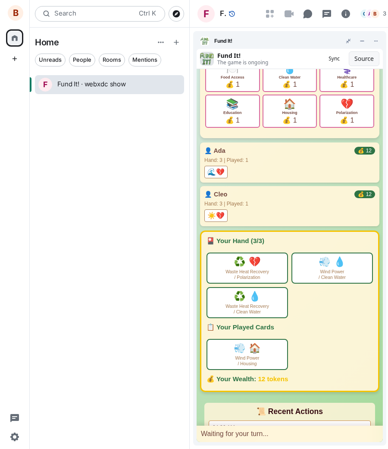
Task: Toggle the Mentions filter
Action: tap(145, 60)
